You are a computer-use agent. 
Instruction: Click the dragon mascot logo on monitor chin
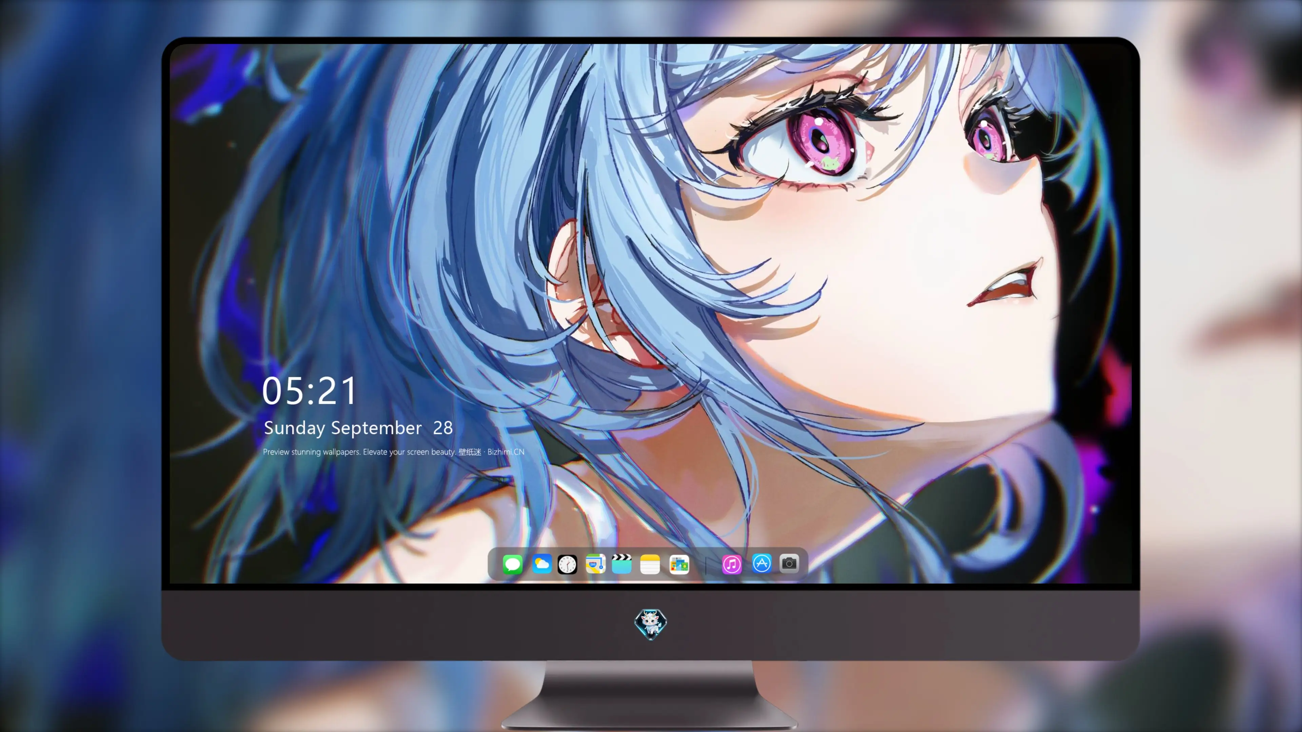651,624
